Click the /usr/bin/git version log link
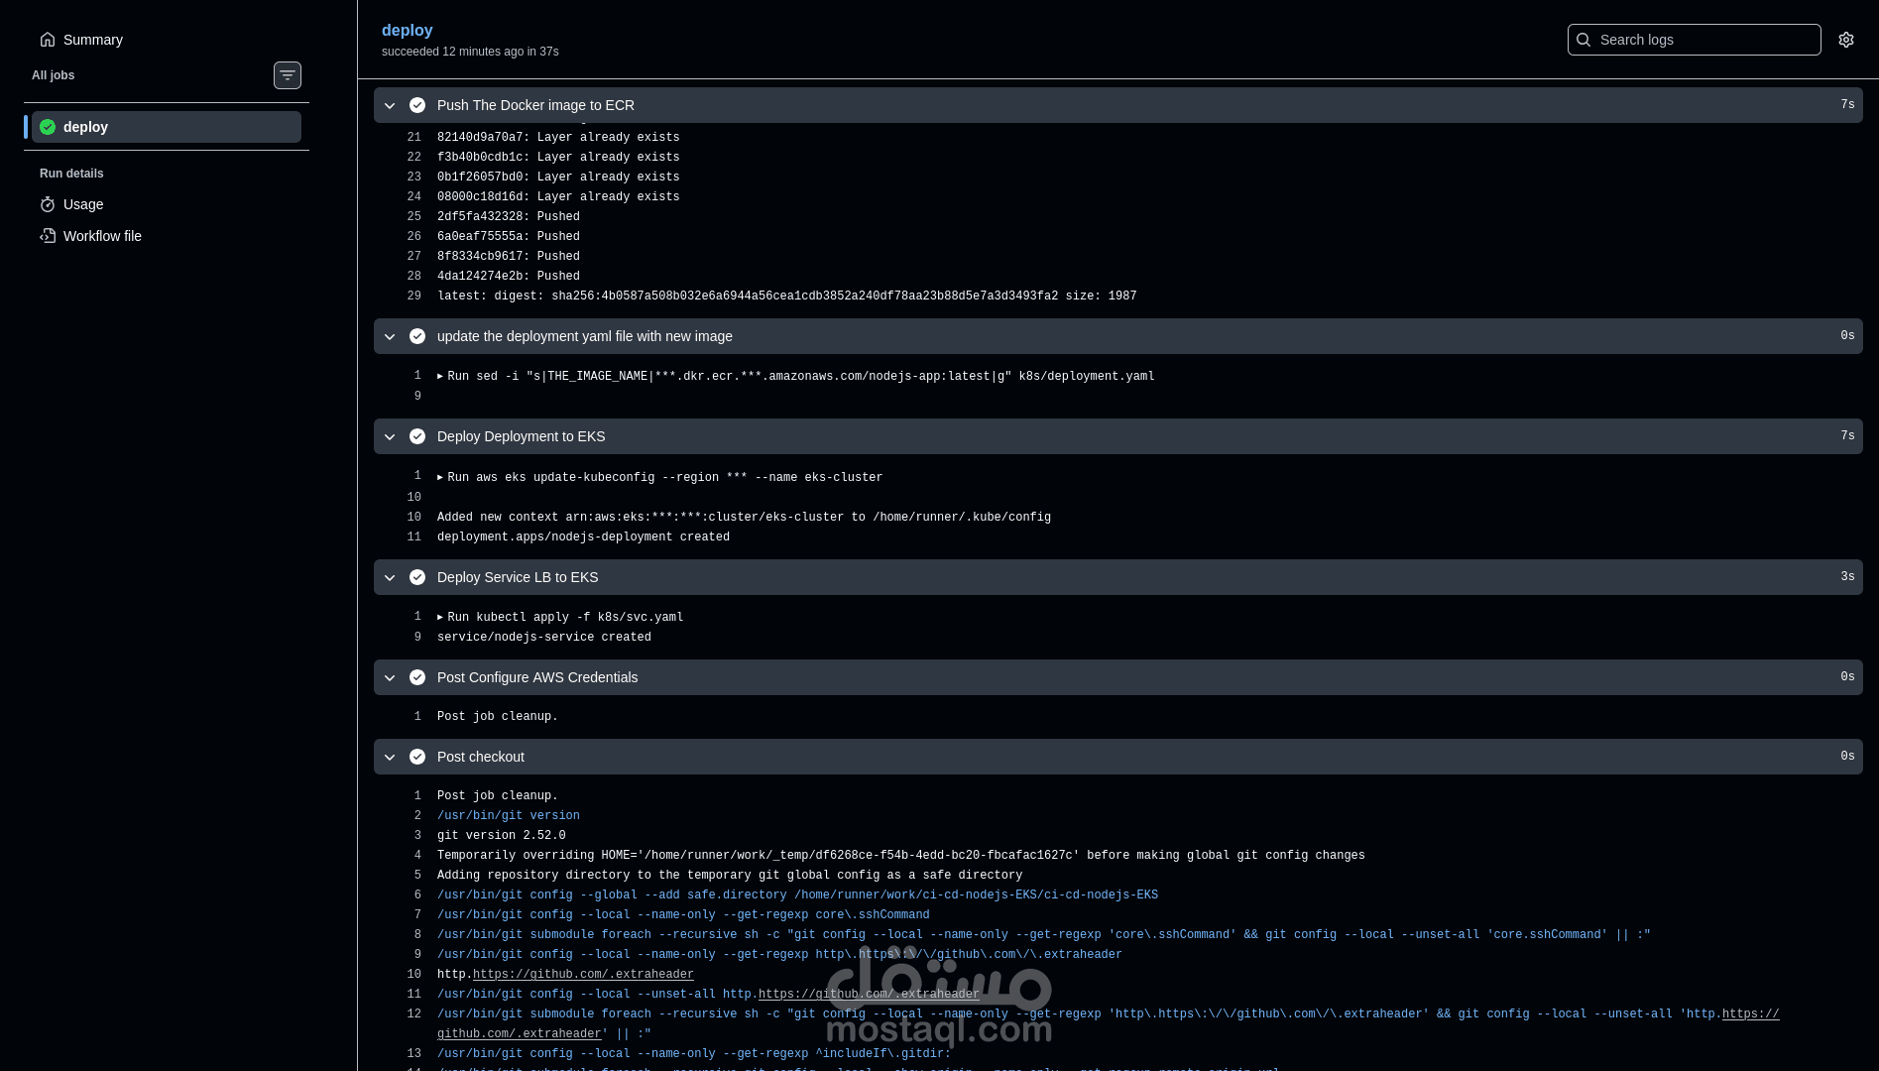Viewport: 1879px width, 1071px height. (508, 815)
